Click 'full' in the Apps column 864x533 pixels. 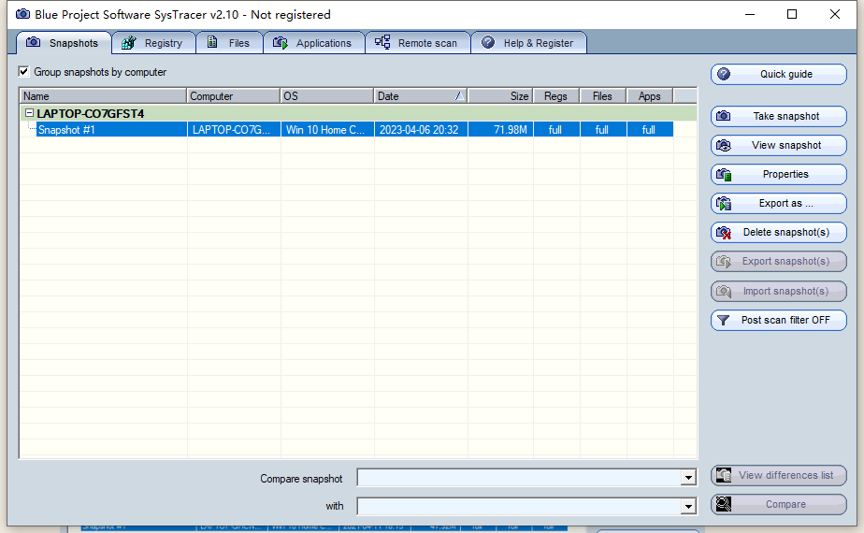click(x=649, y=130)
